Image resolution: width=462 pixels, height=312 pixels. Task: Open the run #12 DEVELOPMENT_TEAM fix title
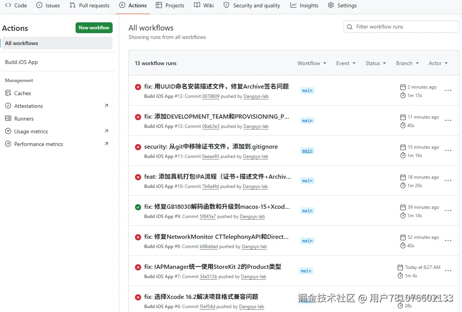217,117
